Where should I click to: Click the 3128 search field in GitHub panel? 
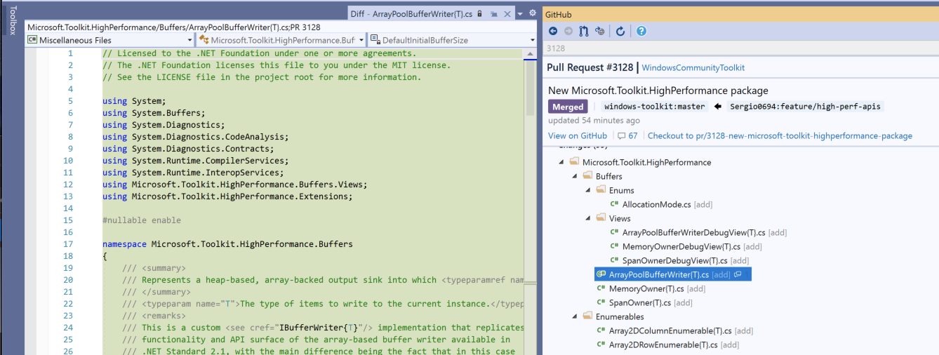point(740,48)
